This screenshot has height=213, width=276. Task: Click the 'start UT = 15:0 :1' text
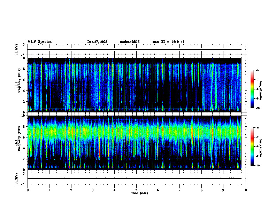coord(168,42)
